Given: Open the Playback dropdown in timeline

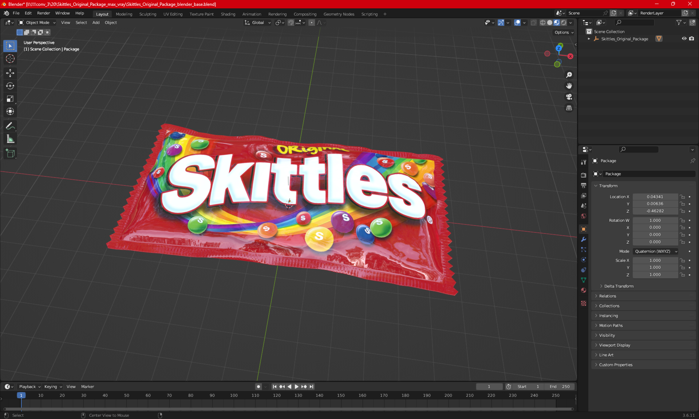Looking at the screenshot, I should pyautogui.click(x=29, y=387).
